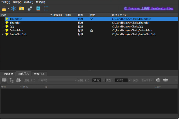Click the snowflake icon in the toolbar
The width and height of the screenshot is (179, 119).
coord(13,8)
